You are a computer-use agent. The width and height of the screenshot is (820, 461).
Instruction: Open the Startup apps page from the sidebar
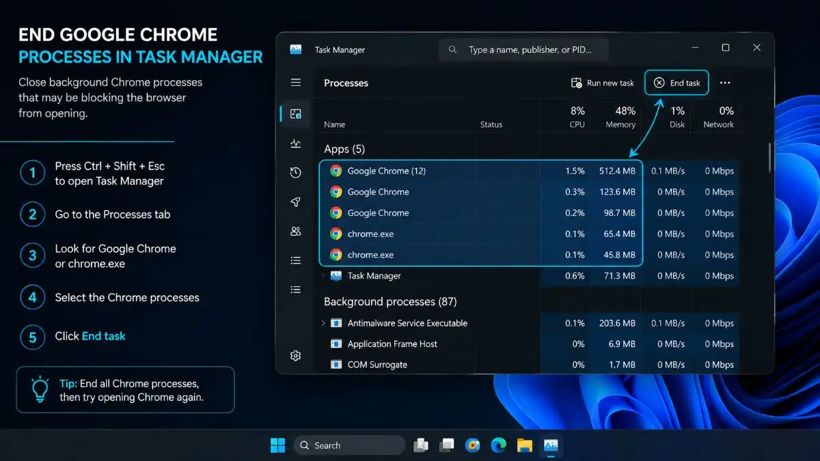coord(295,202)
